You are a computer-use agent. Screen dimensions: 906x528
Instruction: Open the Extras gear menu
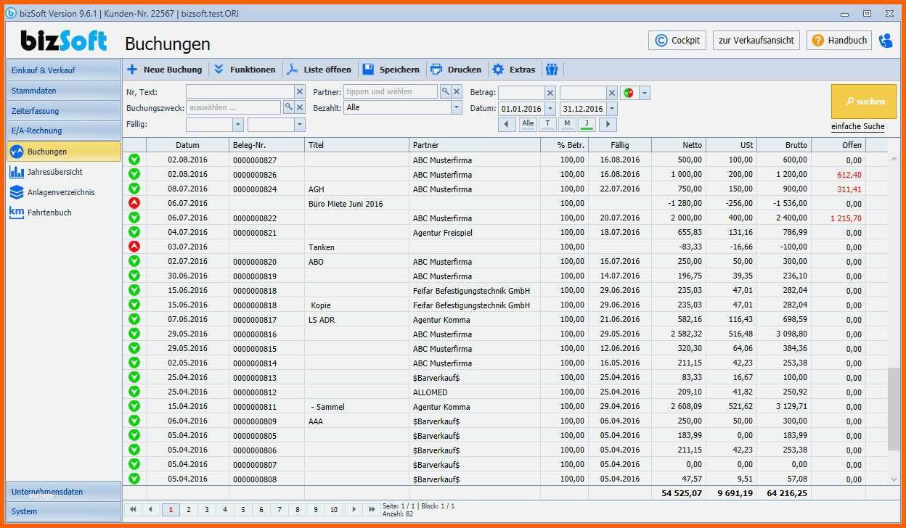tap(513, 70)
